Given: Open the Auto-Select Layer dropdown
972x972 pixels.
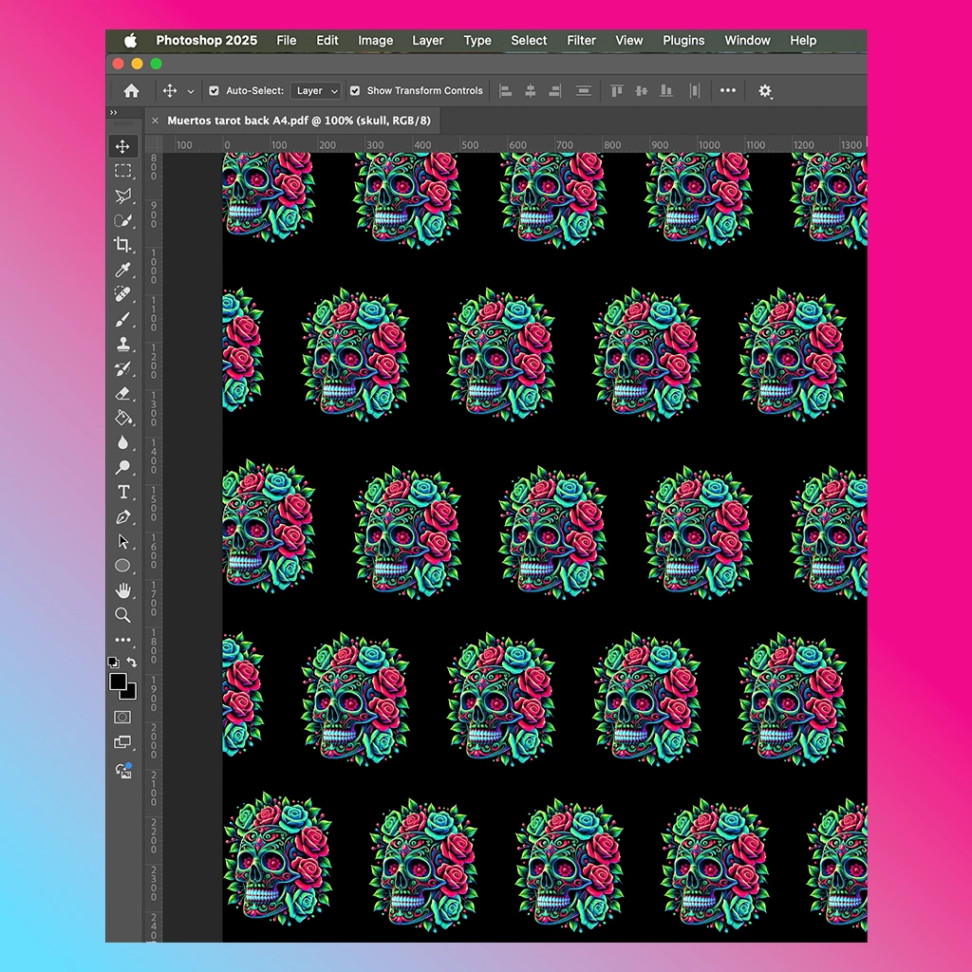Looking at the screenshot, I should tap(316, 91).
